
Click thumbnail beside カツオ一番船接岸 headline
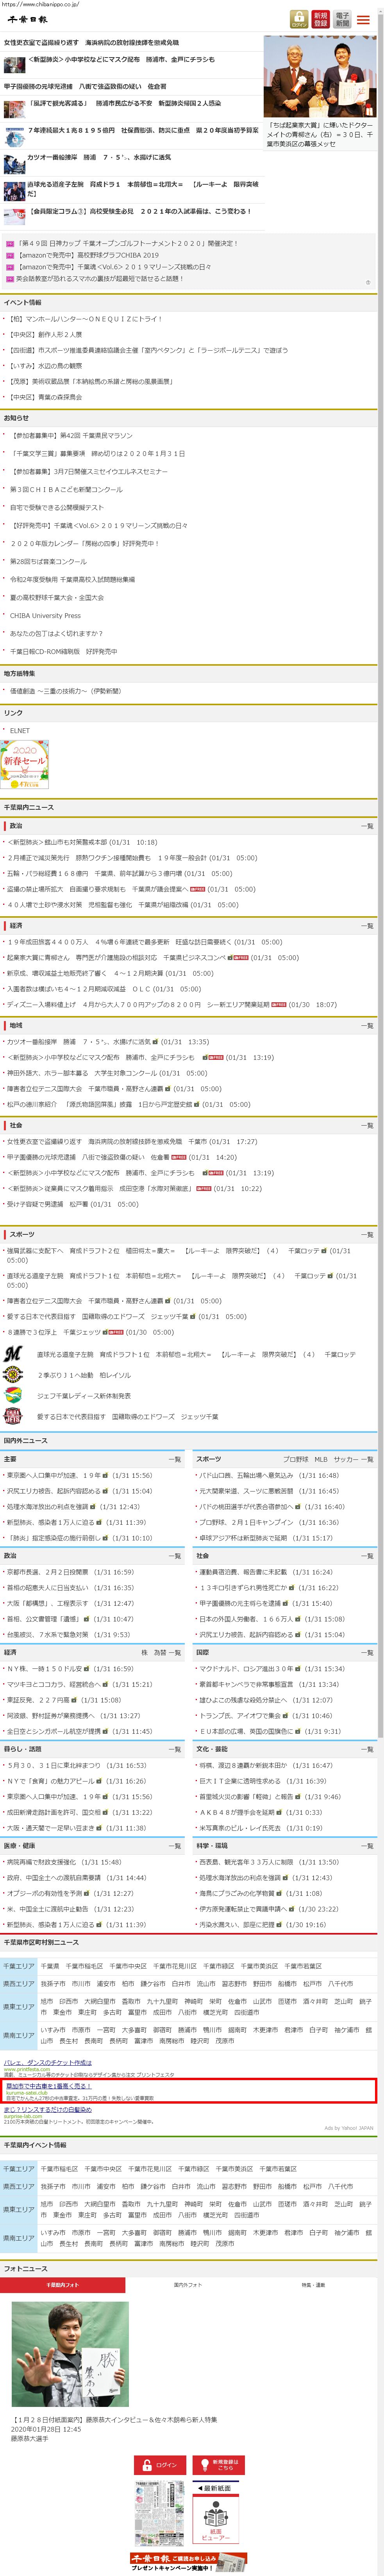point(14,164)
